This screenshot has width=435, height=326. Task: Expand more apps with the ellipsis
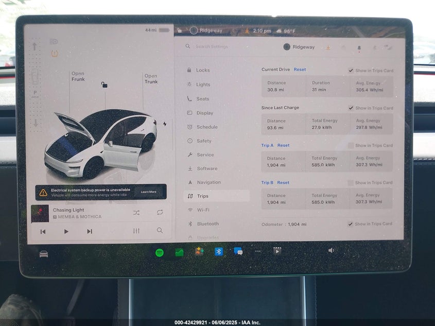[x=257, y=252]
